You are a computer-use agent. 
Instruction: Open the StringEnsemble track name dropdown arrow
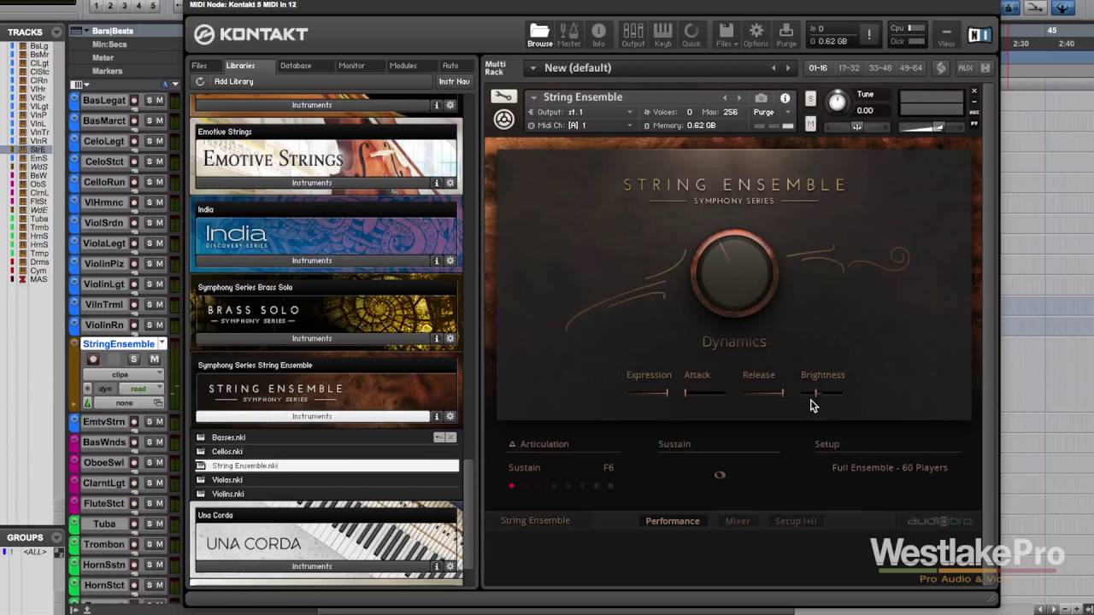tap(162, 343)
